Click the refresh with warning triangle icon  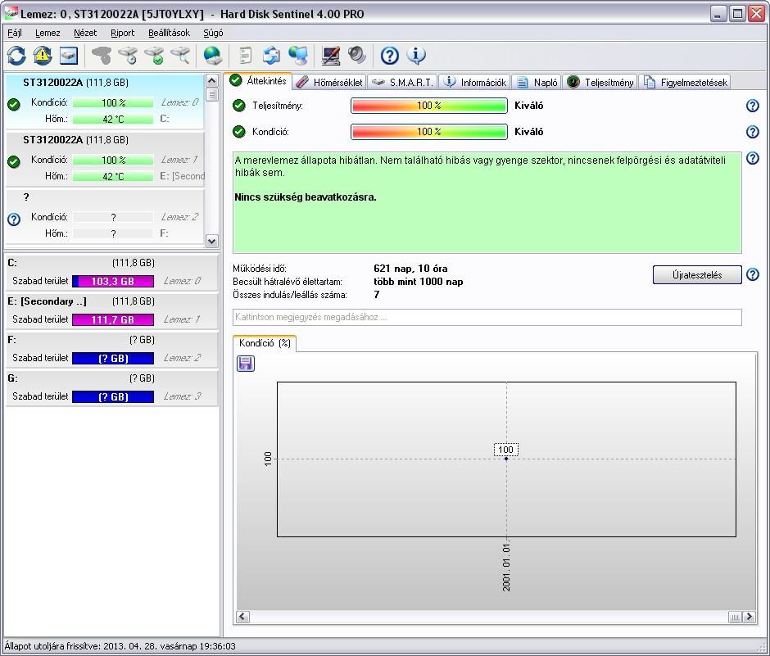(43, 56)
